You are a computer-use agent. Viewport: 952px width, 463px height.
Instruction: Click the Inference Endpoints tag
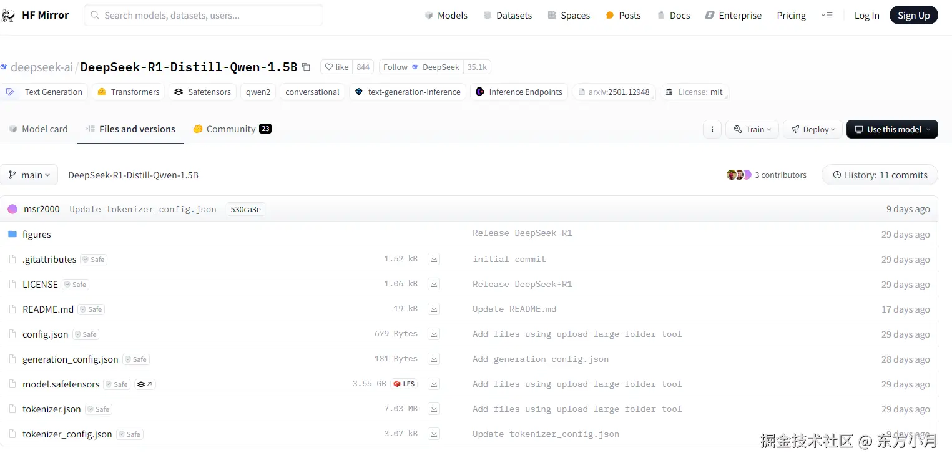[519, 92]
